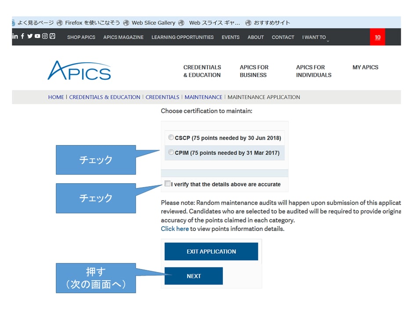Go to MAINTENANCE breadcrumb link

pyautogui.click(x=203, y=97)
